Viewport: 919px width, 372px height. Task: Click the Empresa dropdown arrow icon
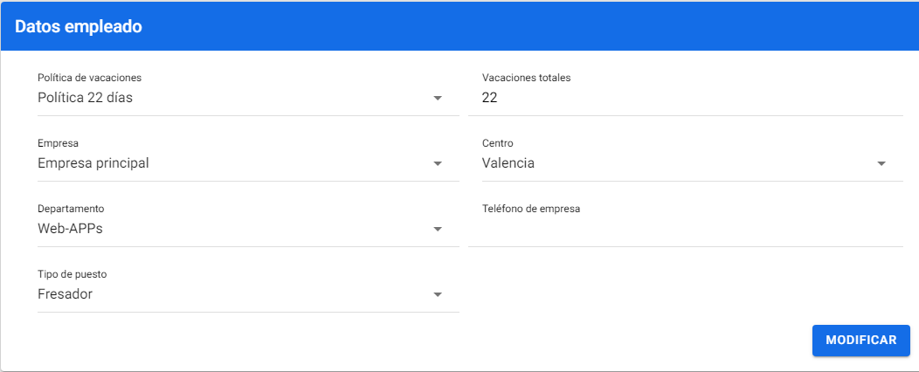(x=439, y=164)
